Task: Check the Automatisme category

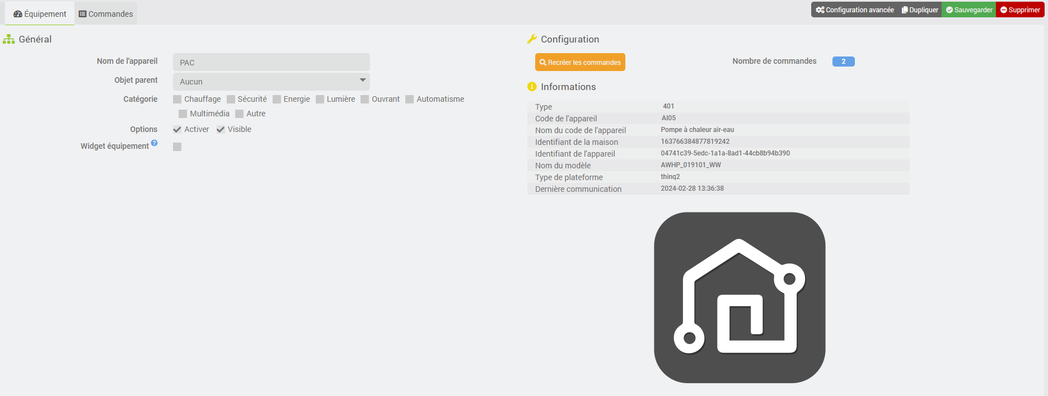Action: [410, 100]
